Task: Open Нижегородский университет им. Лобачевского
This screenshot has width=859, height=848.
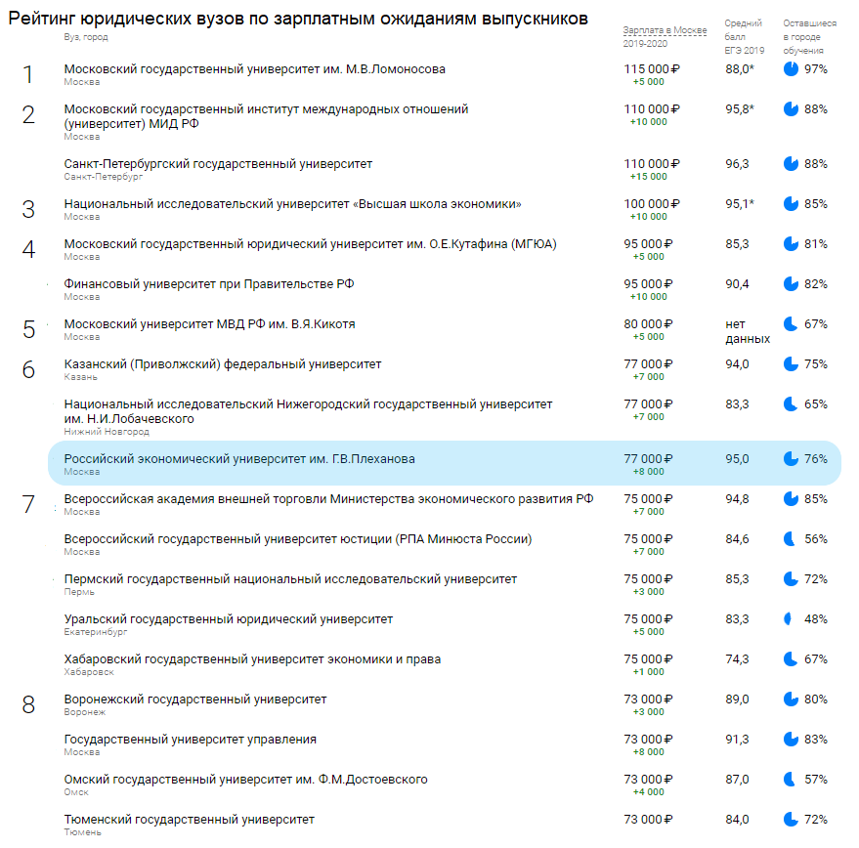Action: tap(308, 411)
